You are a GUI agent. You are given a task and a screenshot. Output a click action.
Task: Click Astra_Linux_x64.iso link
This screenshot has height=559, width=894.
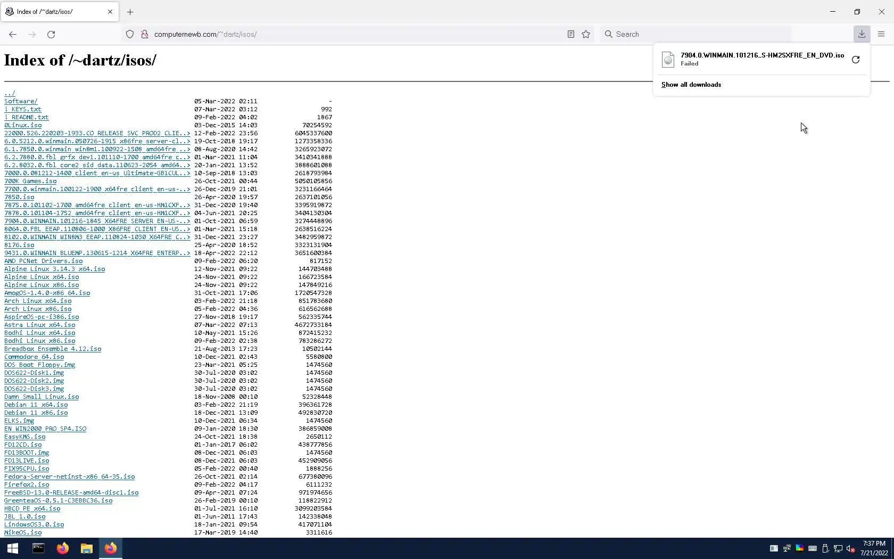[x=40, y=325]
